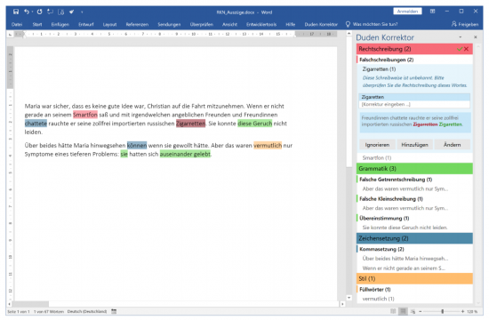
Task: Click the Freigeben share button
Action: click(x=465, y=24)
